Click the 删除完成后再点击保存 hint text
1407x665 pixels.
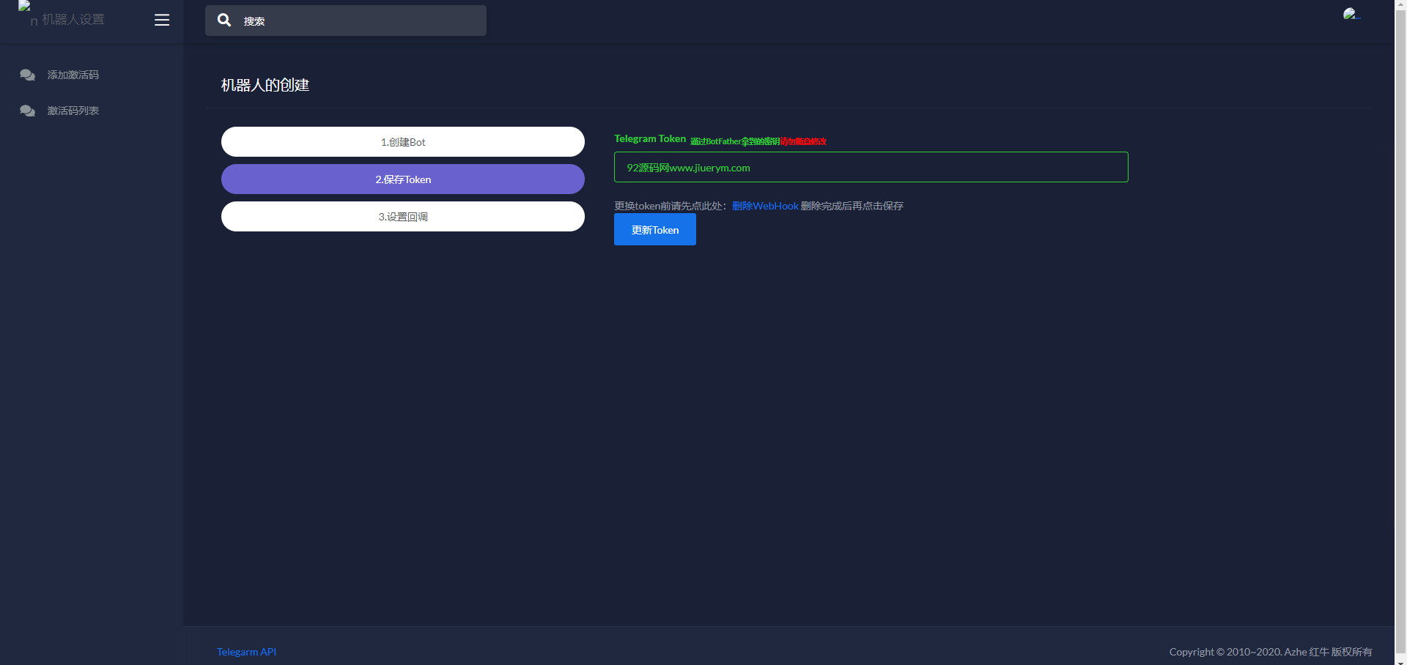coord(852,206)
